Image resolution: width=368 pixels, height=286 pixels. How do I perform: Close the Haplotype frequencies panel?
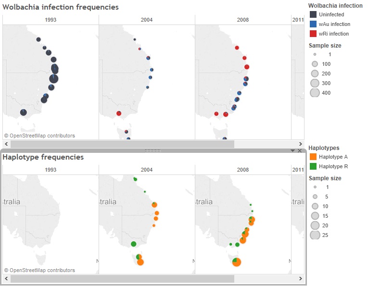pos(300,151)
